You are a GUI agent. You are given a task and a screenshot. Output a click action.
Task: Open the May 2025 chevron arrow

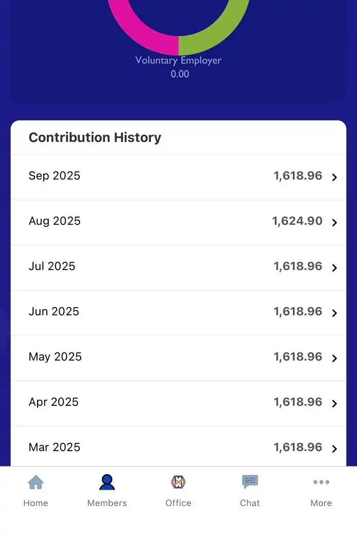point(334,358)
